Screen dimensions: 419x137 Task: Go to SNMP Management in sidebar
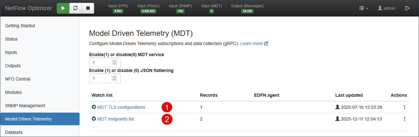click(25, 106)
